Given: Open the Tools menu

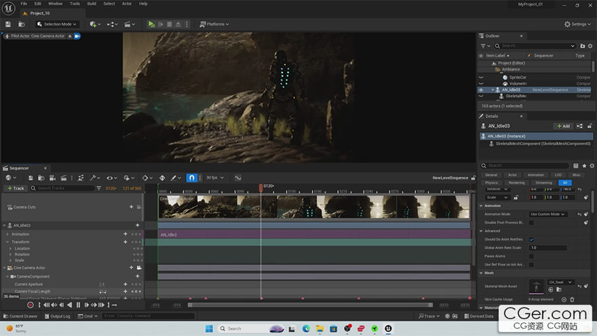Looking at the screenshot, I should click(75, 3).
